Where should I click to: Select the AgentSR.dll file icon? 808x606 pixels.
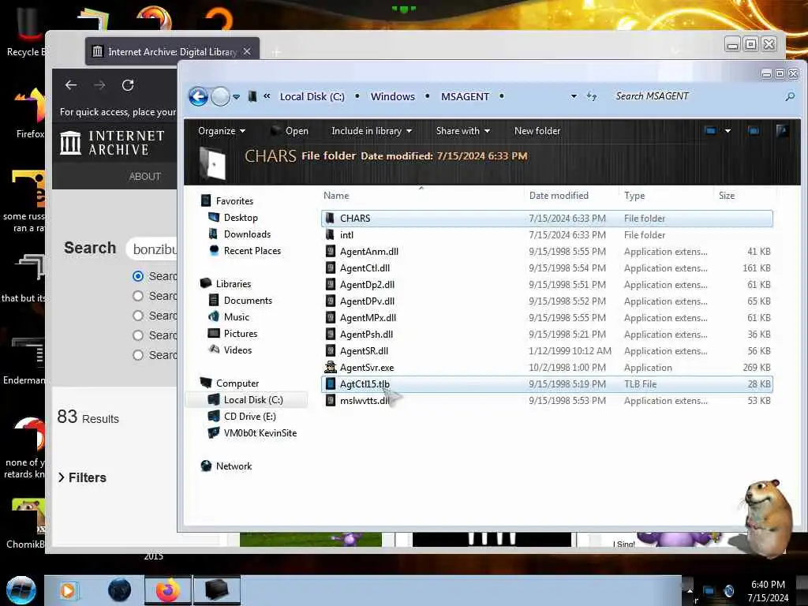(x=331, y=350)
